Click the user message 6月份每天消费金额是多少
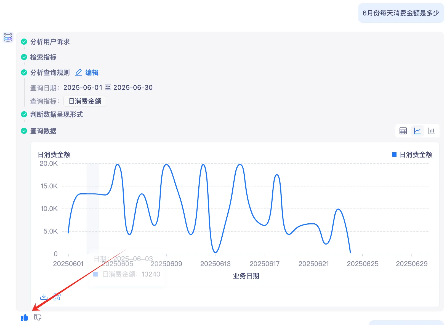Image resolution: width=447 pixels, height=325 pixels. point(401,13)
